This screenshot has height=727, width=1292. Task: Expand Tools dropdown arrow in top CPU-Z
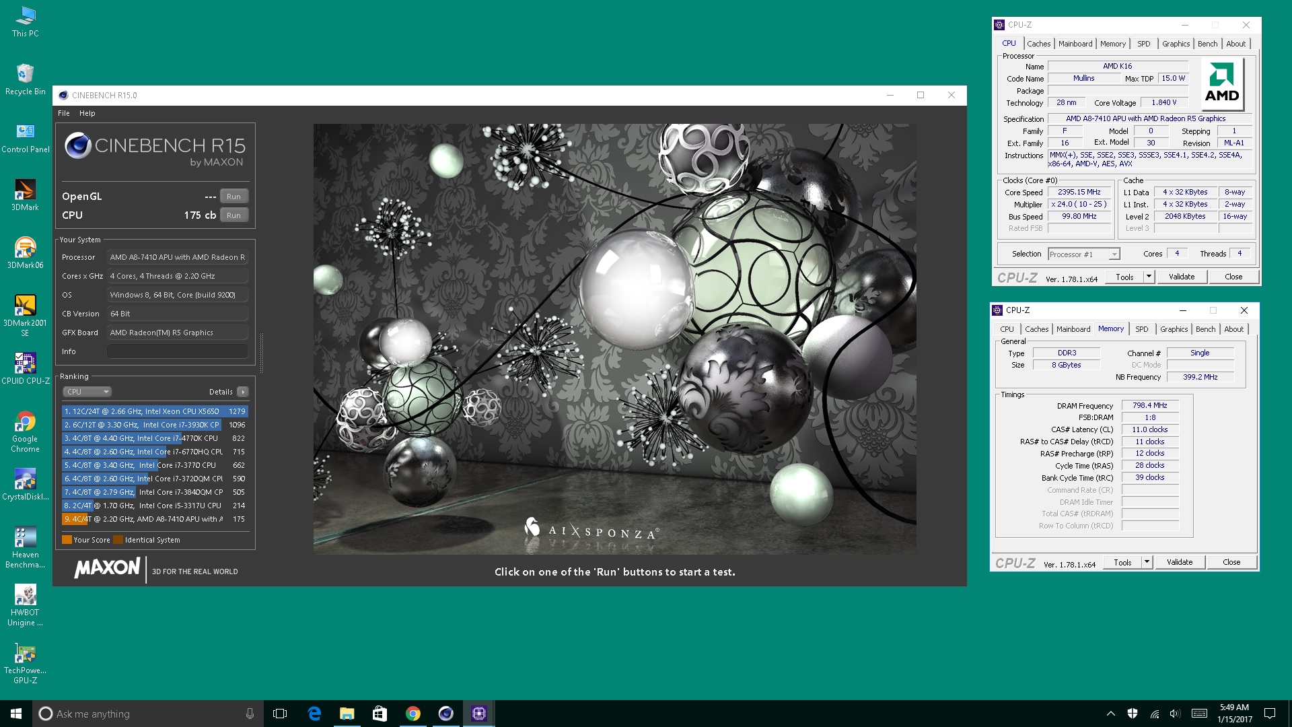(1149, 277)
